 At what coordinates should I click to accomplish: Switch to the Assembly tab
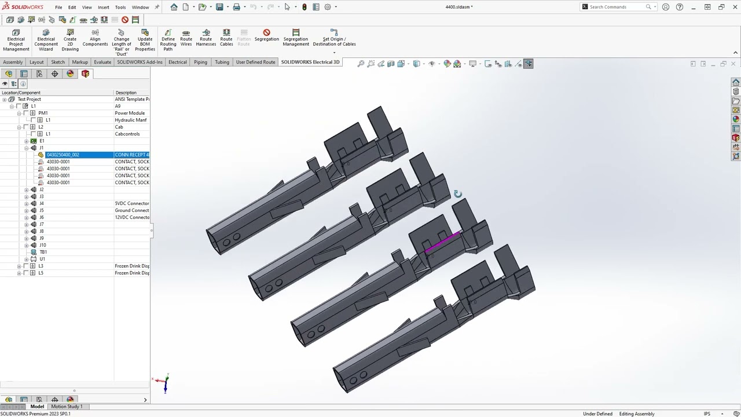coord(13,62)
